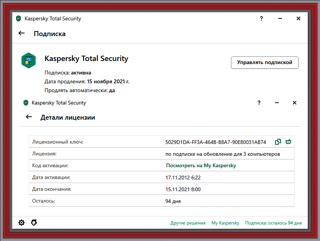Image resolution: width=320 pixels, height=241 pixels.
Task: Click the Подписка: осталось 94 дня link
Action: [x=273, y=223]
